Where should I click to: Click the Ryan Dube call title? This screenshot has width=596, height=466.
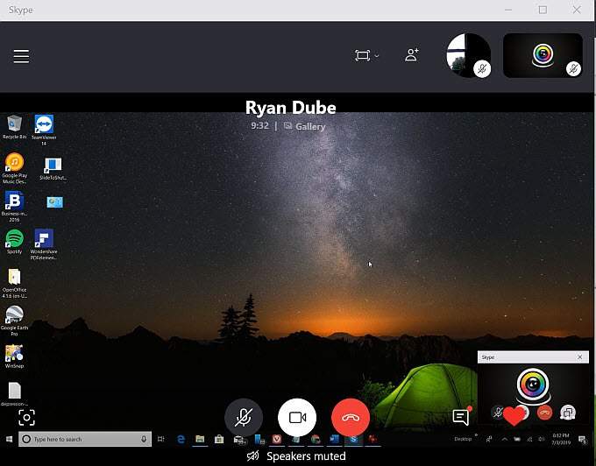click(x=291, y=108)
